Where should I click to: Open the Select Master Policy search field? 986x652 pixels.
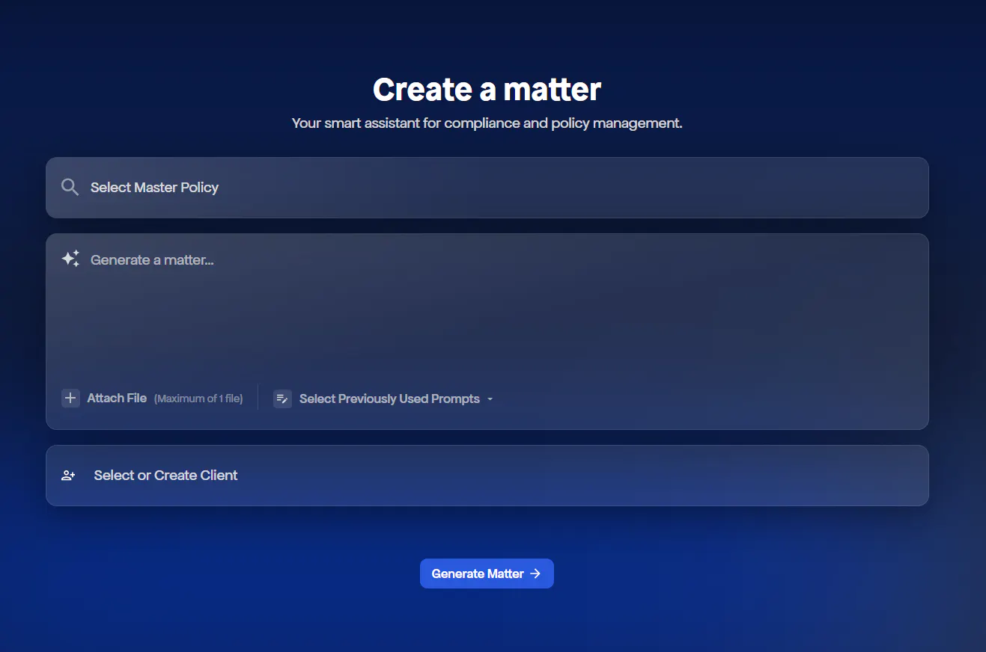[x=487, y=188]
